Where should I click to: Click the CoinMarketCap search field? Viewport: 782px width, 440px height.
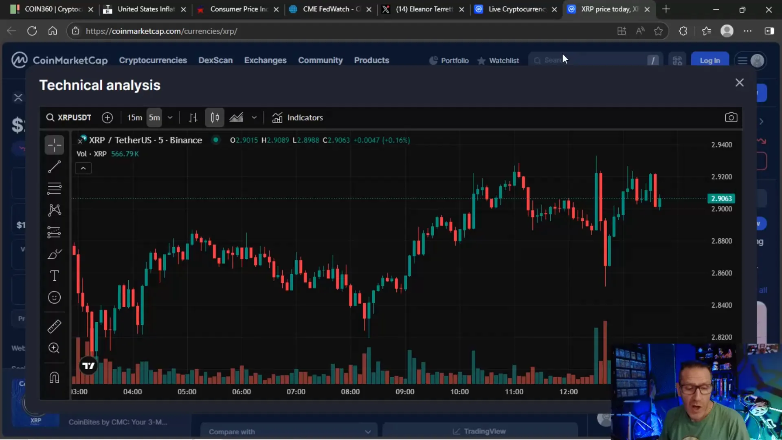pos(596,60)
